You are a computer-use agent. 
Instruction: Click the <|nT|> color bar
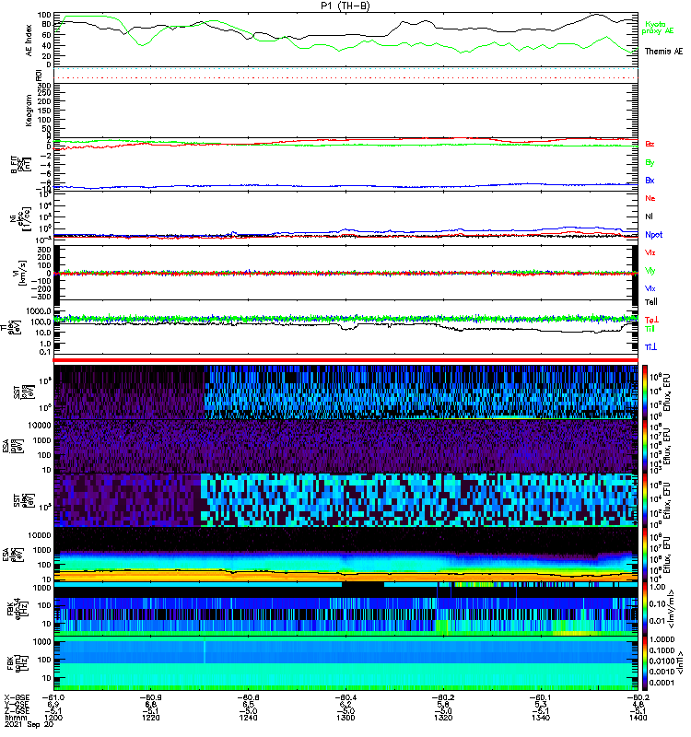tap(644, 663)
